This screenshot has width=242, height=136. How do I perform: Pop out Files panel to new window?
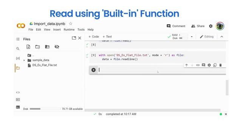(74, 38)
